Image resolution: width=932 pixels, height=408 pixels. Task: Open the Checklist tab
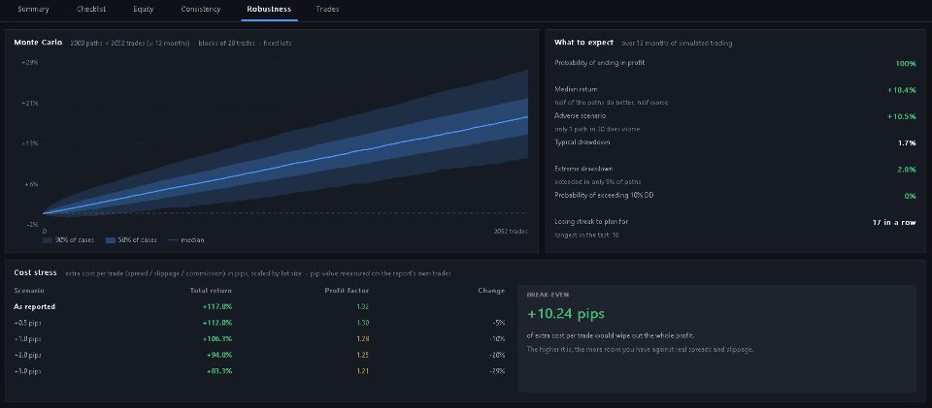click(91, 10)
